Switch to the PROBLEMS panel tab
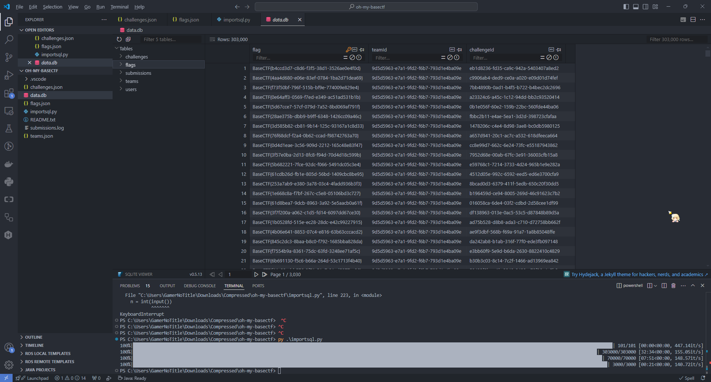711x382 pixels. (x=130, y=286)
